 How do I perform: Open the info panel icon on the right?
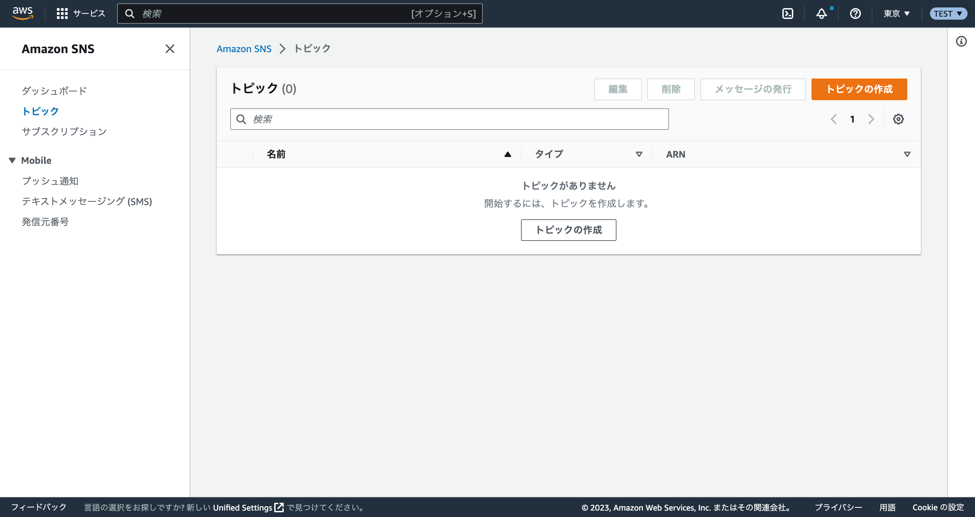tap(961, 42)
